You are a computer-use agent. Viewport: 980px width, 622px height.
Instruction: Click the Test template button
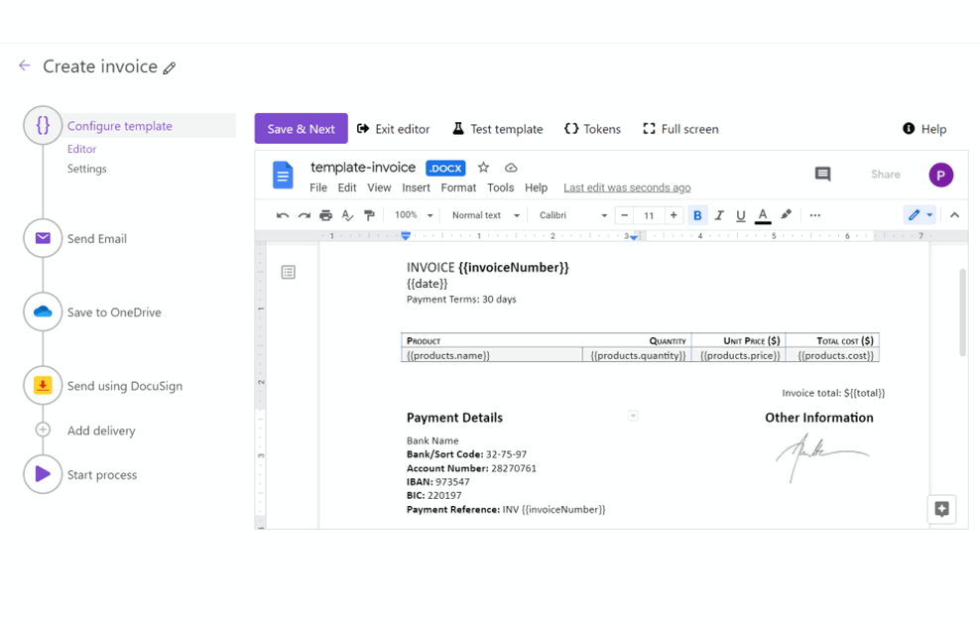[498, 129]
